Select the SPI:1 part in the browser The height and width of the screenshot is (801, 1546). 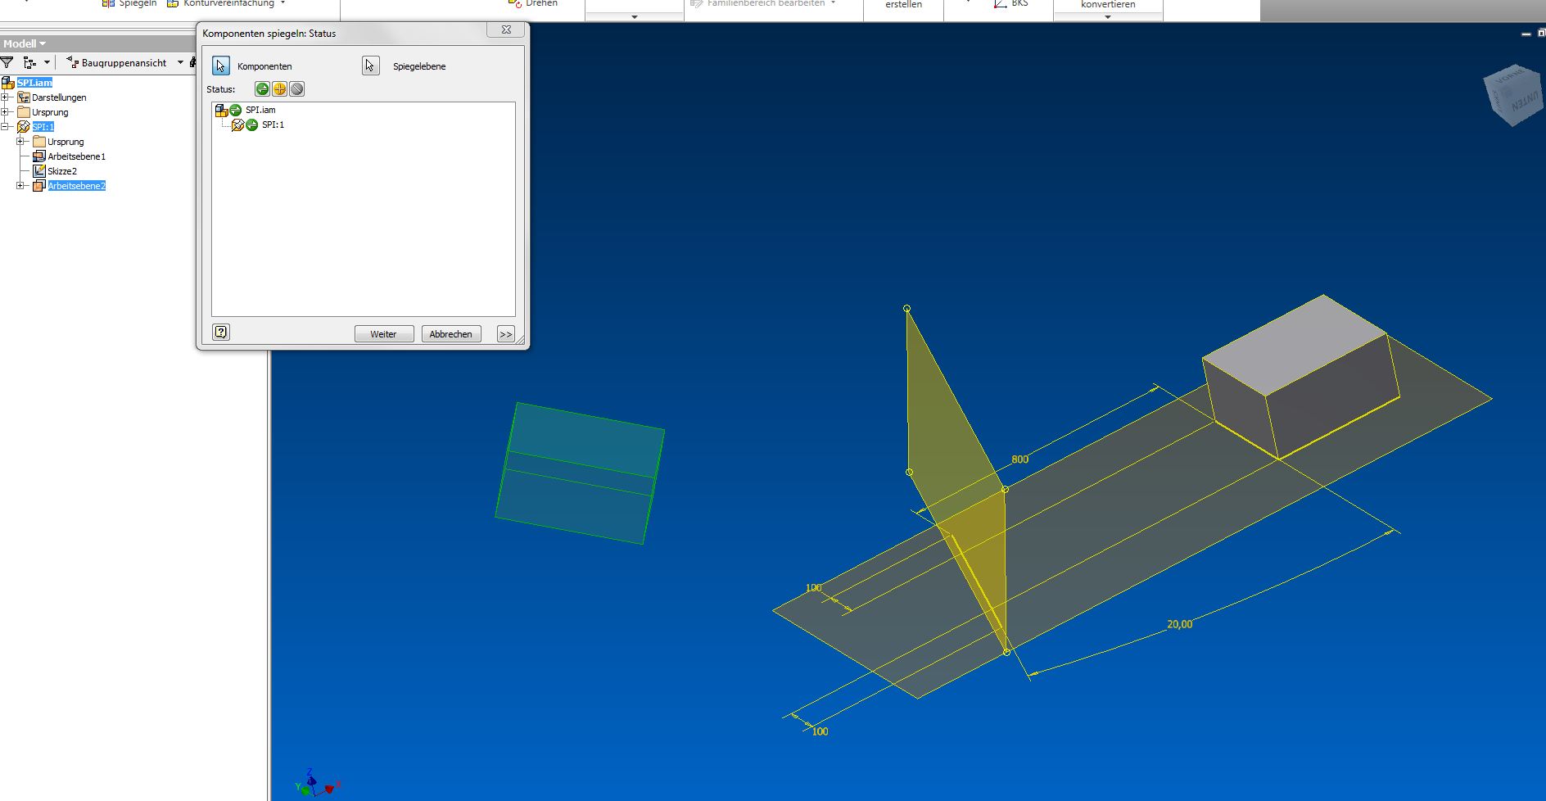[x=43, y=127]
